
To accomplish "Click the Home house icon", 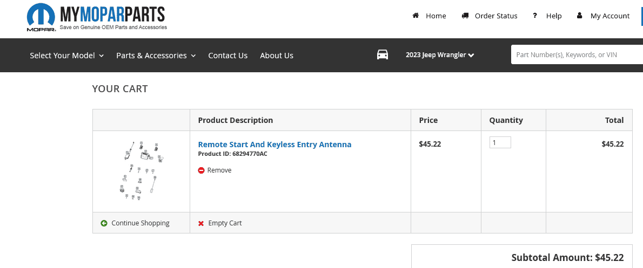I will [416, 16].
